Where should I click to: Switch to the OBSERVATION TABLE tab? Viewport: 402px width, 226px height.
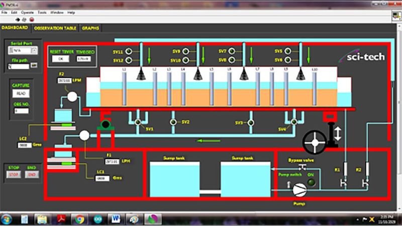[x=55, y=28]
